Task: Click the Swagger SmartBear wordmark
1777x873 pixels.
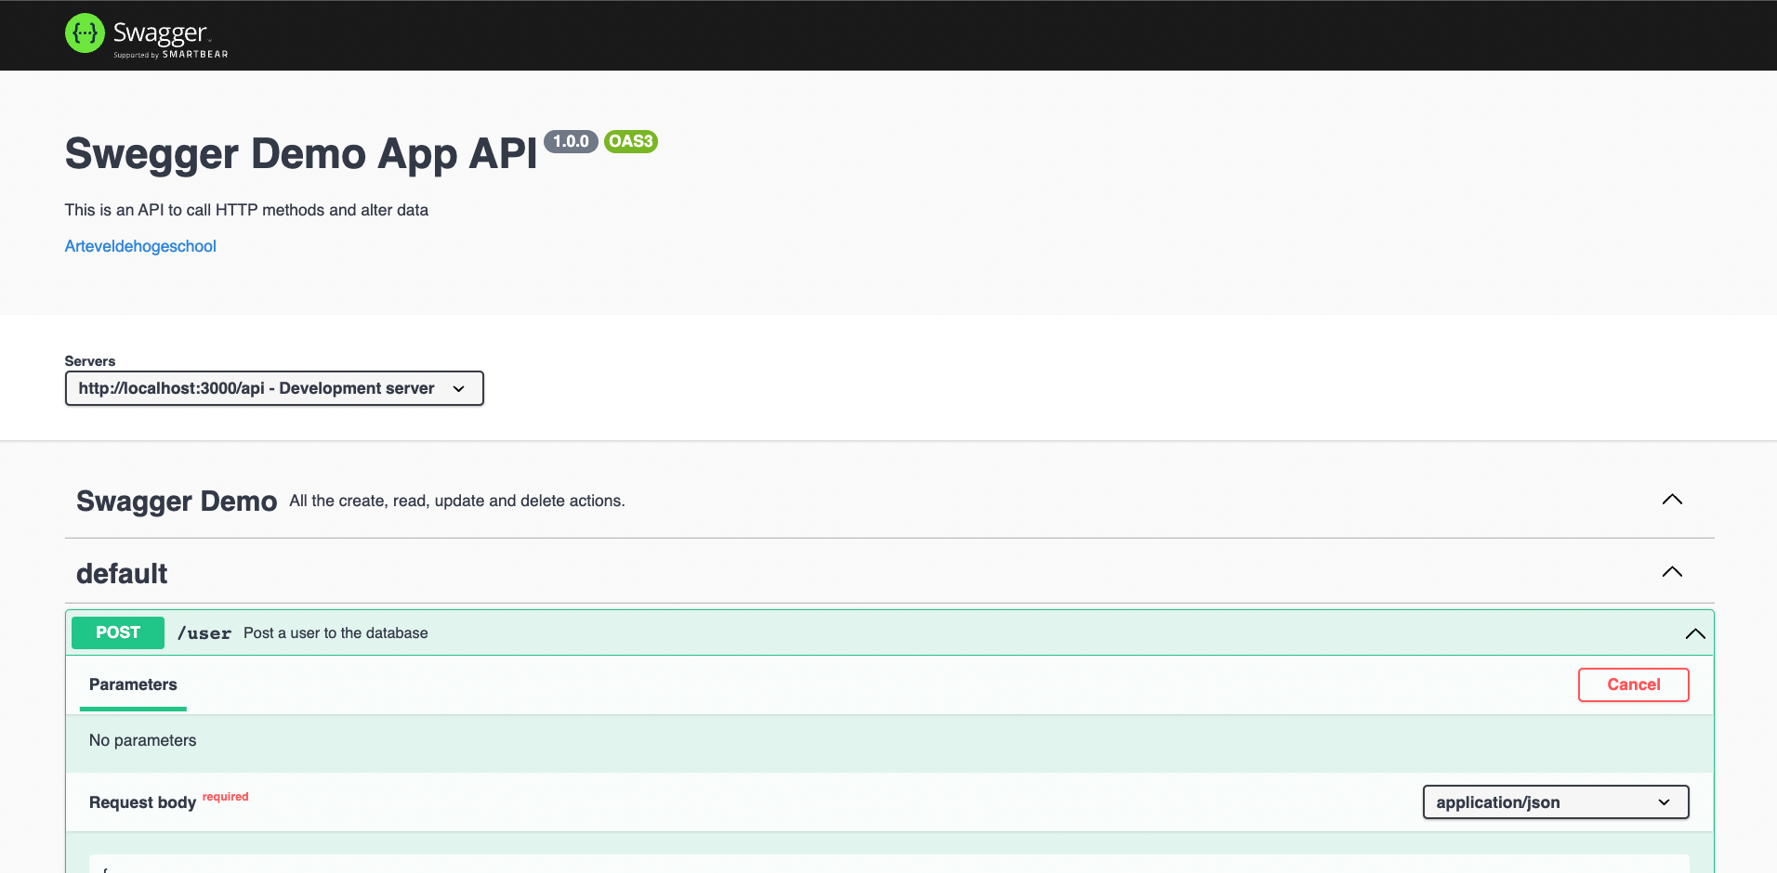Action: 170,39
